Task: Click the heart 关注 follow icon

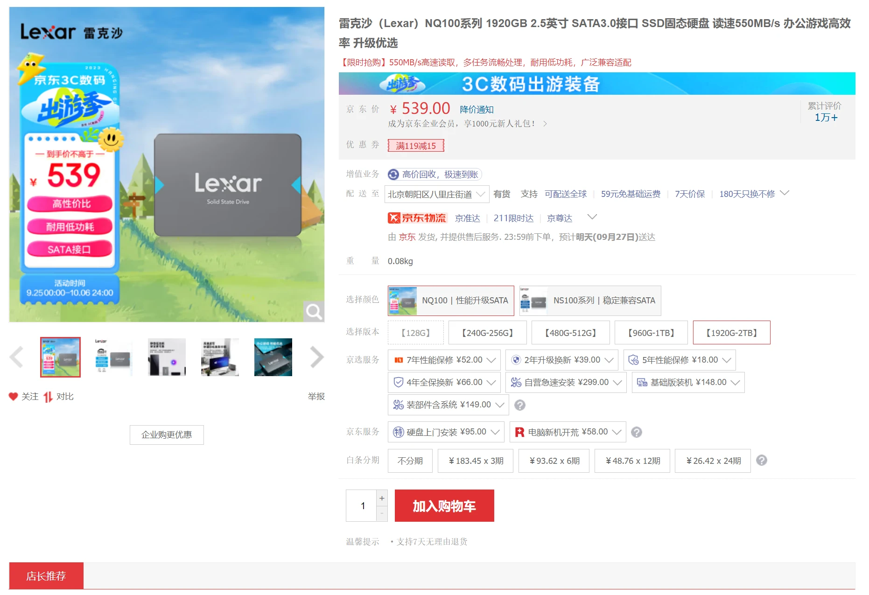Action: click(13, 396)
